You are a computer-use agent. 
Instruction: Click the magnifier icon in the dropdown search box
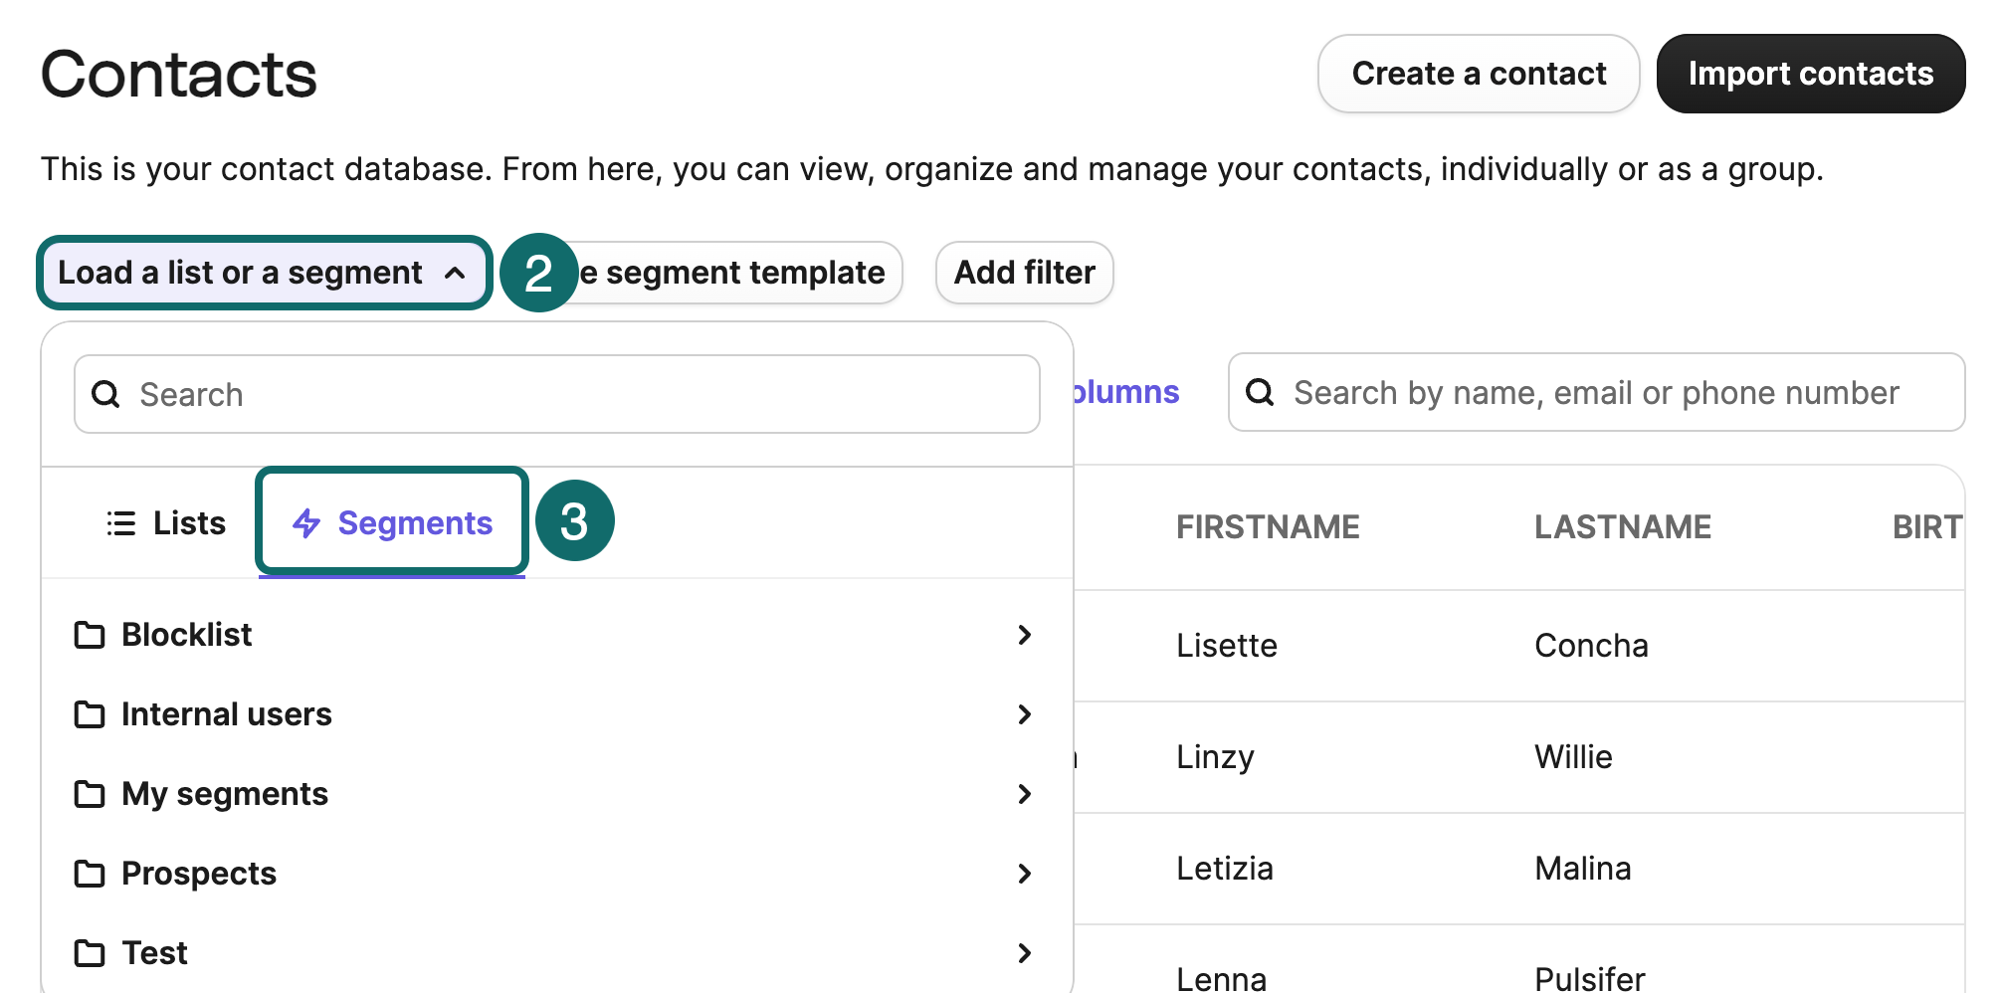106,394
